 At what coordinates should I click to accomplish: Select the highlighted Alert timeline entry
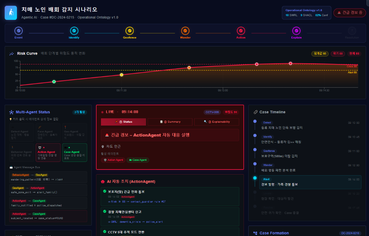pyautogui.click(x=310, y=182)
